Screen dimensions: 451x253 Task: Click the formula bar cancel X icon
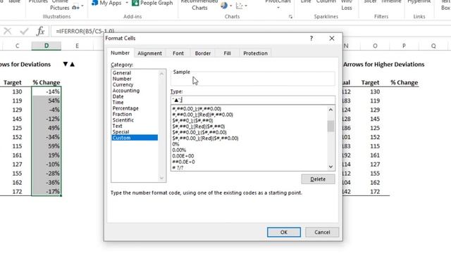[x=8, y=31]
